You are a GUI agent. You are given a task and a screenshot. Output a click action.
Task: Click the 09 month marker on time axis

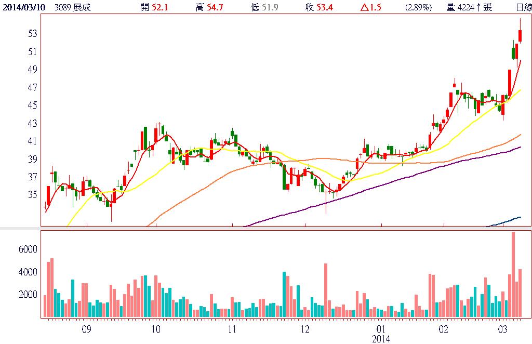pyautogui.click(x=86, y=329)
